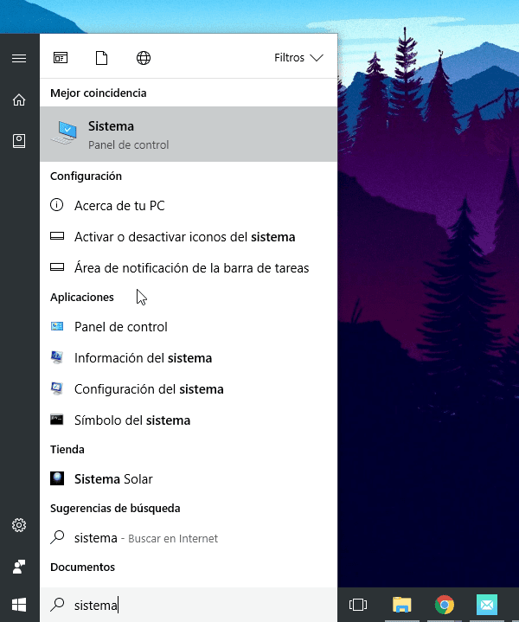Viewport: 519px width, 622px height.
Task: Launch Configuración del sistema
Action: pyautogui.click(x=149, y=389)
